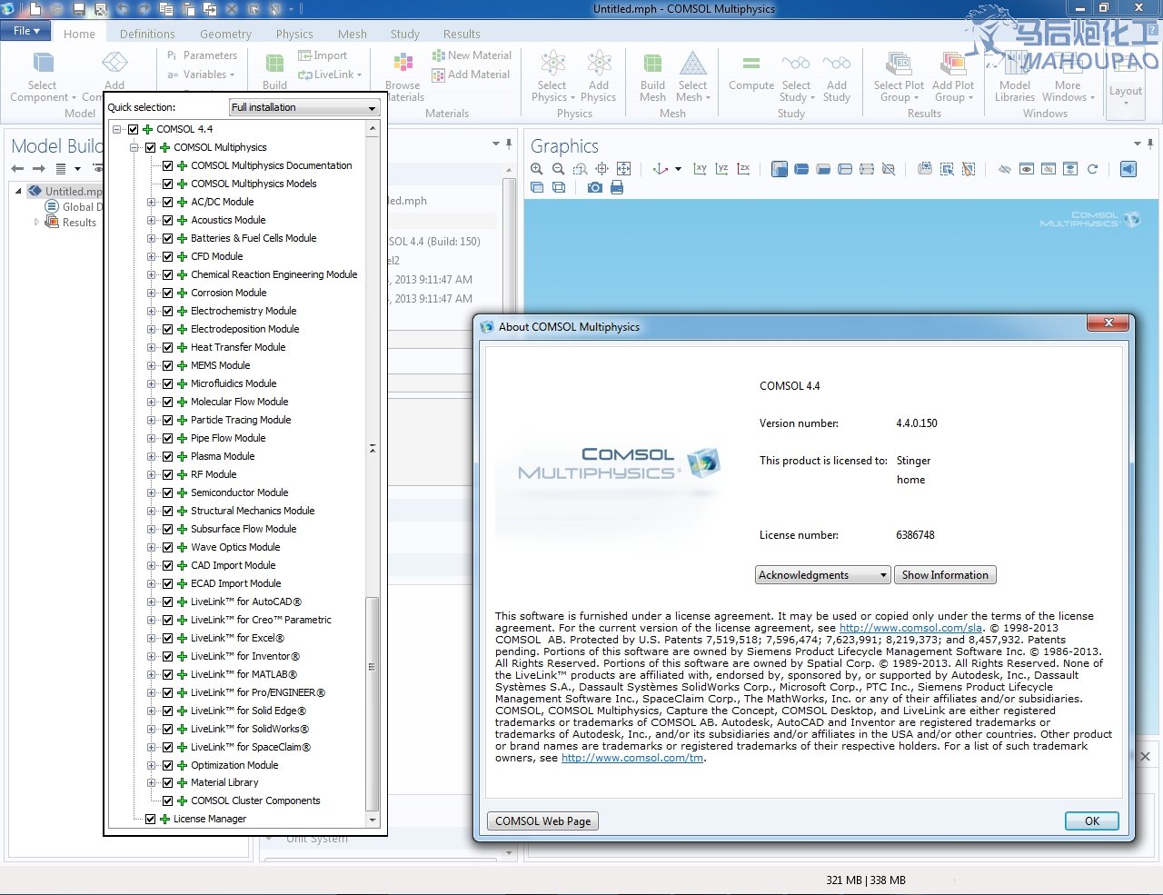The image size is (1163, 895).
Task: Toggle the License Manager checkbox
Action: pyautogui.click(x=151, y=819)
